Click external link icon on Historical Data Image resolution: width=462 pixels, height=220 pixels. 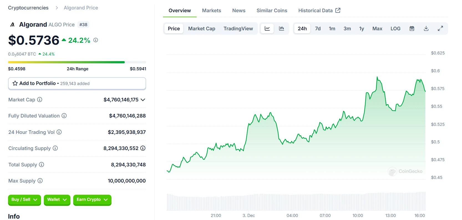coord(338,10)
